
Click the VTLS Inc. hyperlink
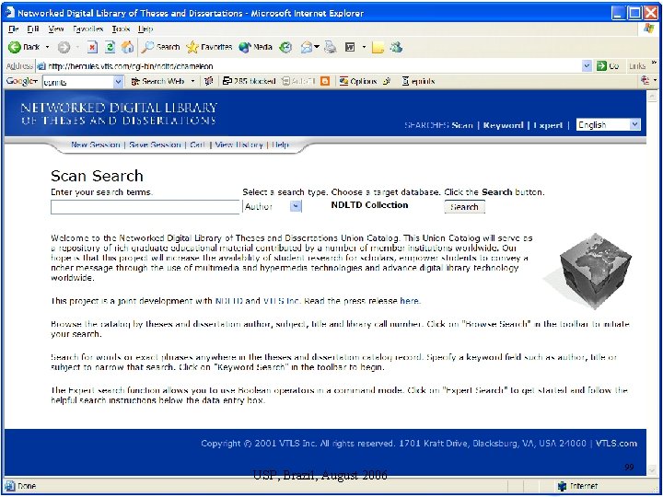point(282,301)
